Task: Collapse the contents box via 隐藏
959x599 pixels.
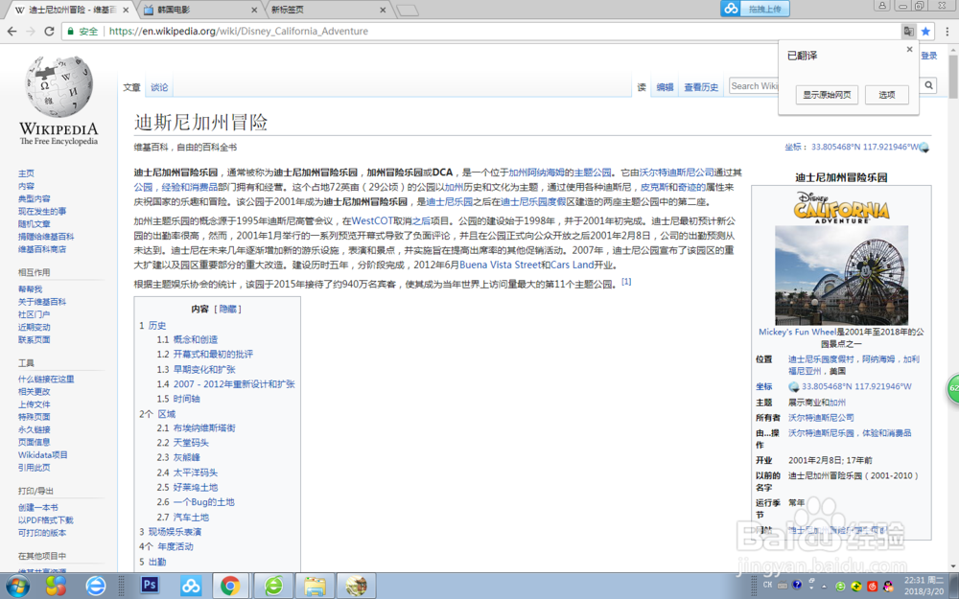Action: pos(226,308)
